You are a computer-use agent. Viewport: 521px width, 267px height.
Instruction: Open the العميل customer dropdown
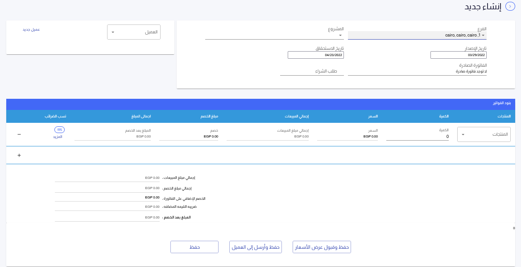point(134,32)
